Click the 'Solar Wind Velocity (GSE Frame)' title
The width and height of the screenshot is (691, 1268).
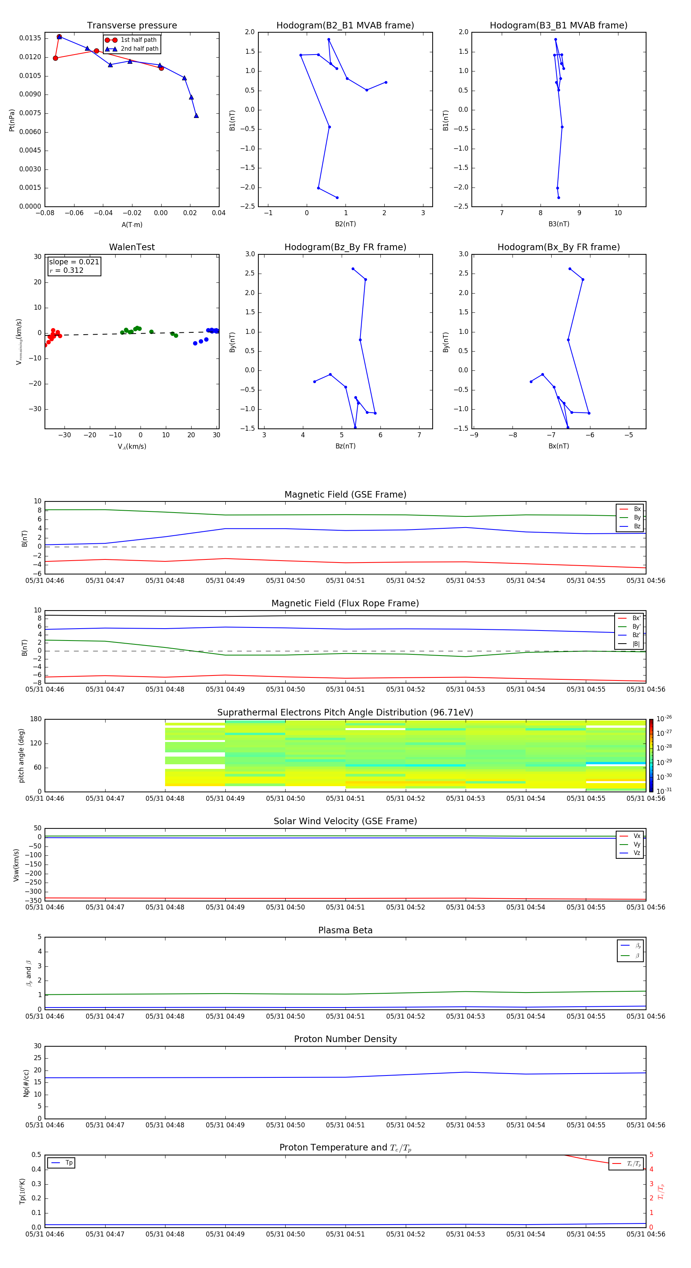[x=345, y=821]
